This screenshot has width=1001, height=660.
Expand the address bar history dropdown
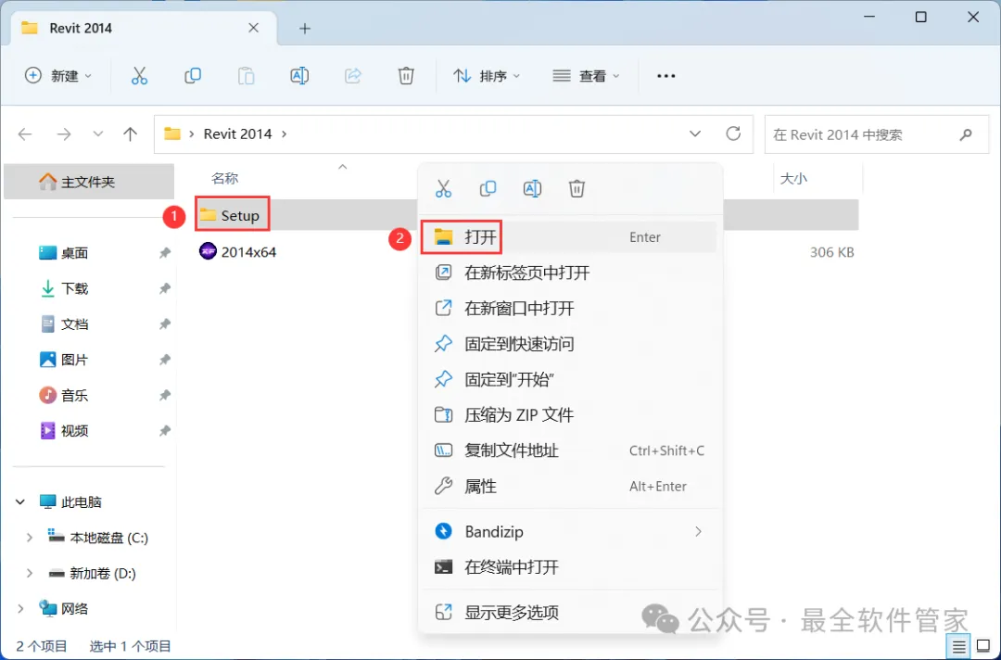pyautogui.click(x=695, y=134)
